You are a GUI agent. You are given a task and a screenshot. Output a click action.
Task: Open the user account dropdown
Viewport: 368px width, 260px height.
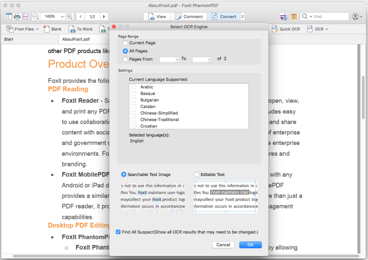click(x=357, y=17)
